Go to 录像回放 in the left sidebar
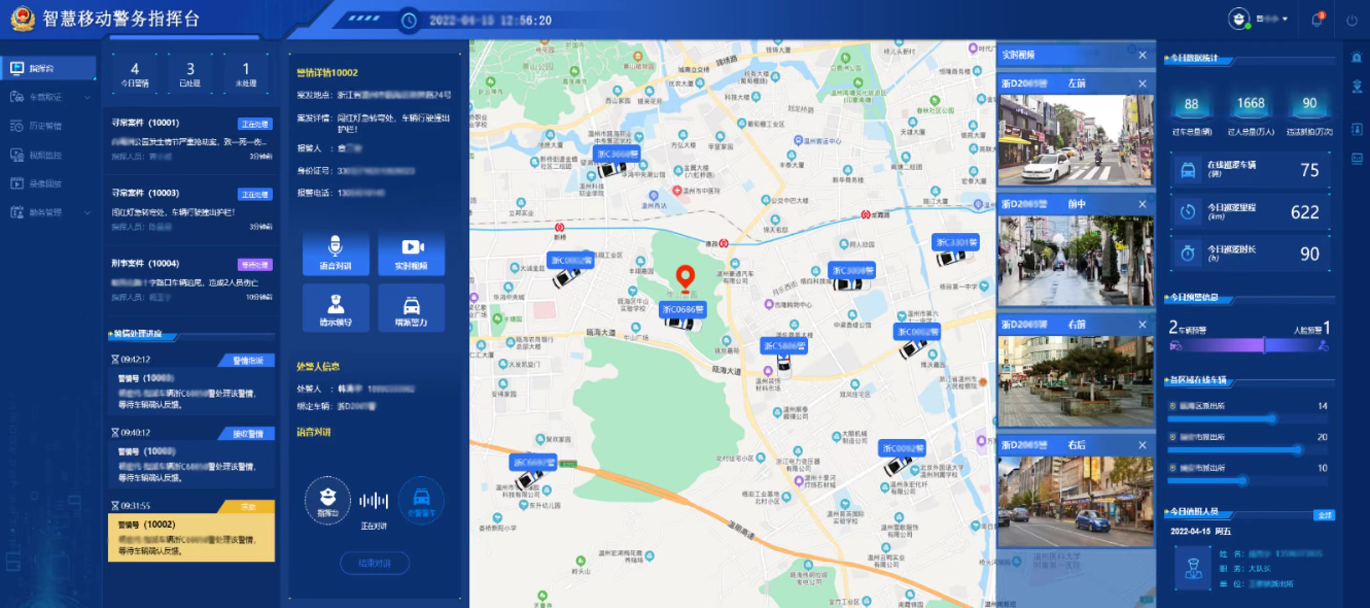Viewport: 1370px width, 608px height. (45, 184)
